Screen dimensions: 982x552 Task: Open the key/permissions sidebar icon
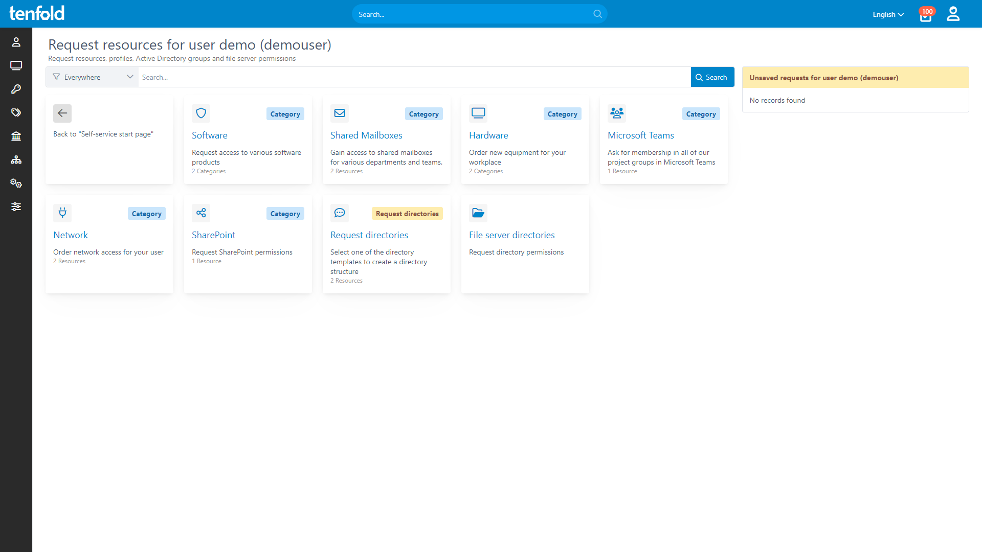(16, 89)
